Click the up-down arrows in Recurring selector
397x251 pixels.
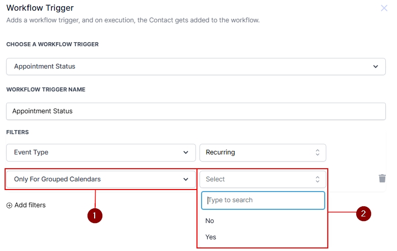click(317, 152)
